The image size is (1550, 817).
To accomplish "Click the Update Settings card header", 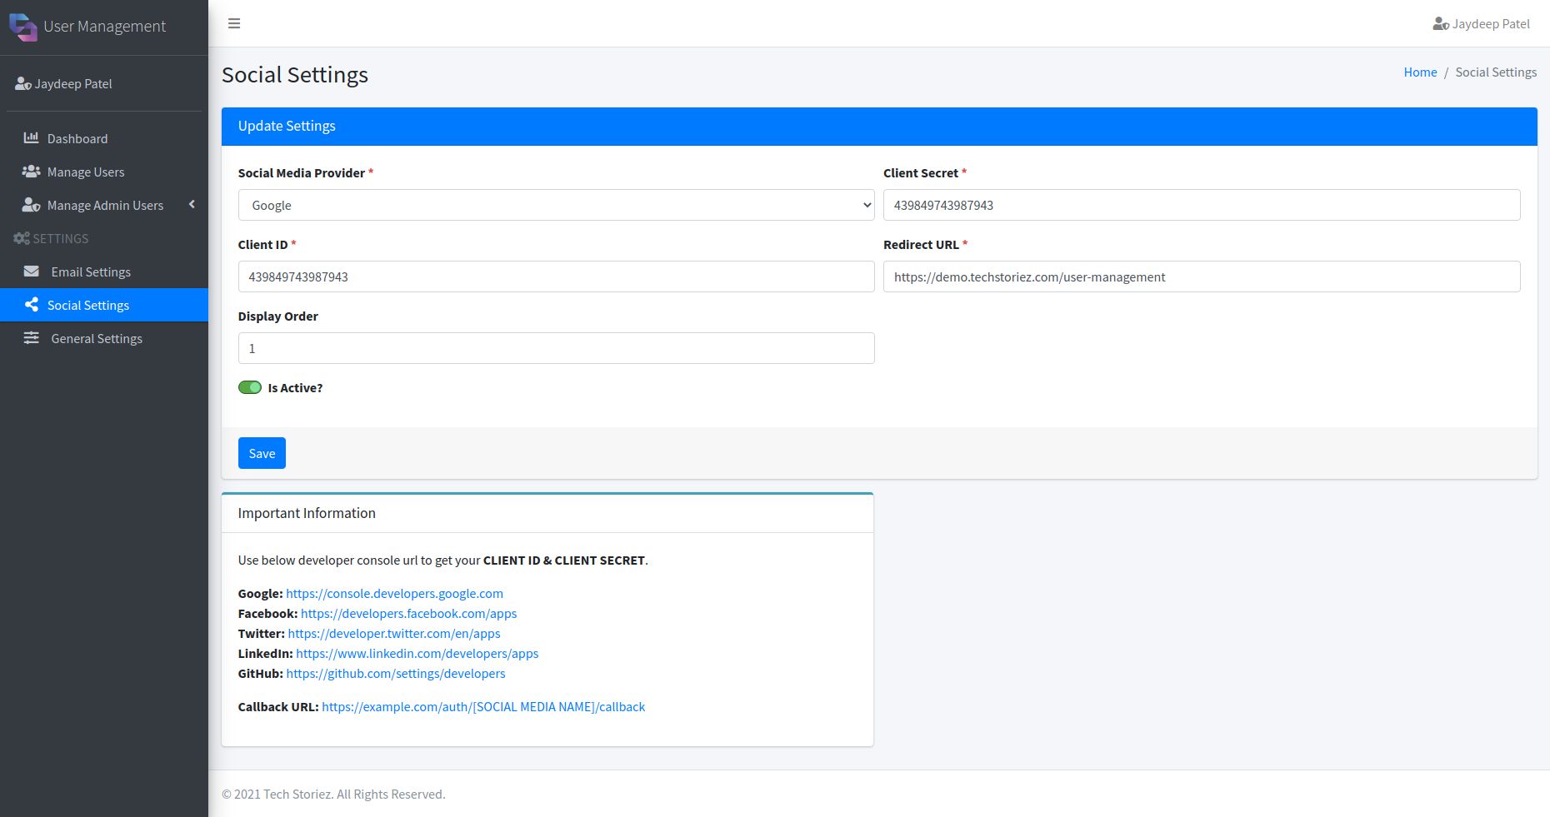I will tap(879, 127).
